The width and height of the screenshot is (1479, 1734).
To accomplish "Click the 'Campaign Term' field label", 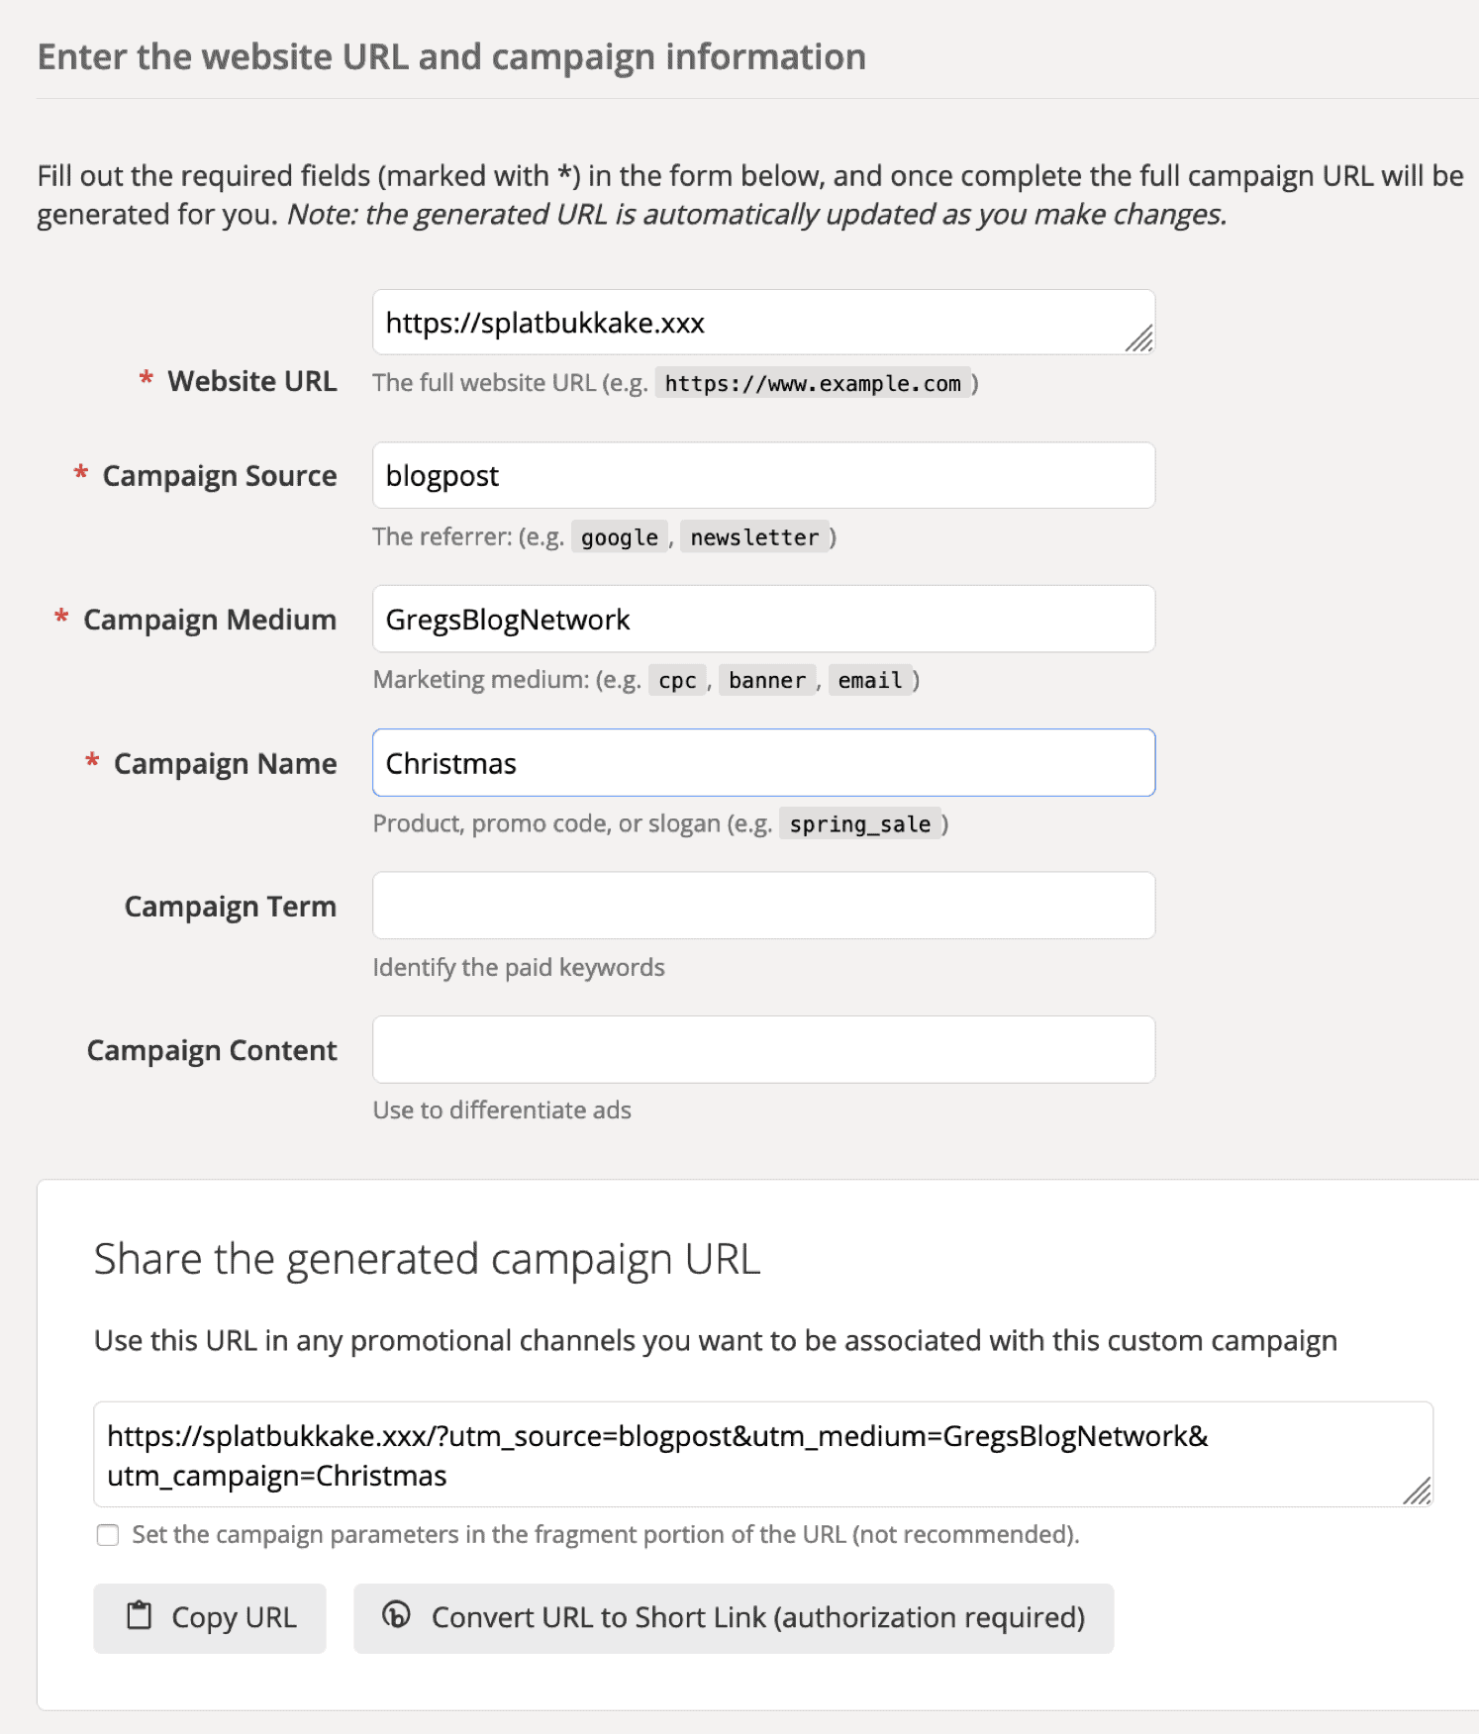I will click(x=230, y=907).
